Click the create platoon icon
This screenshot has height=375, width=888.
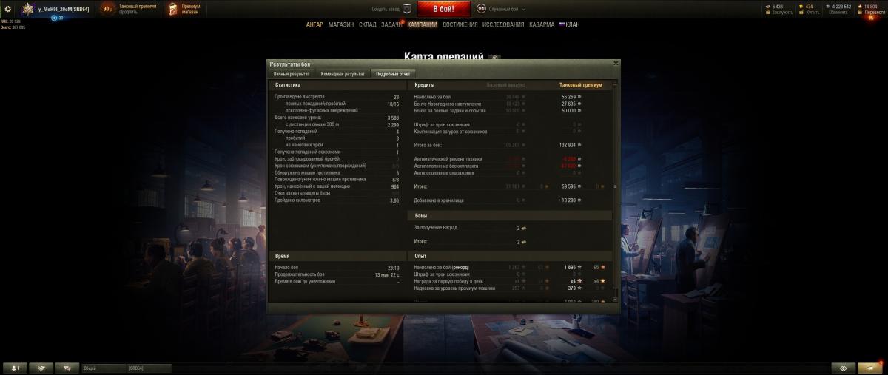pos(406,9)
